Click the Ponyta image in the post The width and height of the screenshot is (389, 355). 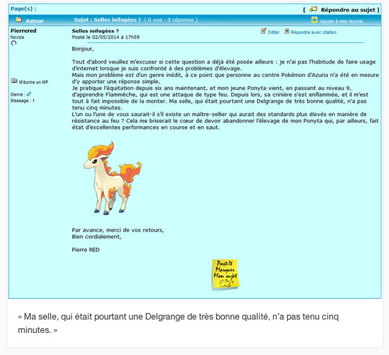point(113,178)
